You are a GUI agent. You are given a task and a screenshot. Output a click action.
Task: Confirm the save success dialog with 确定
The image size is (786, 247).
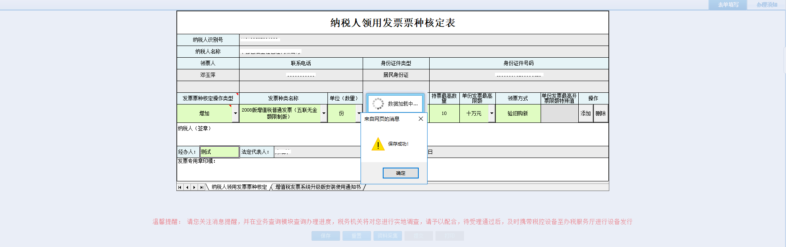[x=400, y=173]
